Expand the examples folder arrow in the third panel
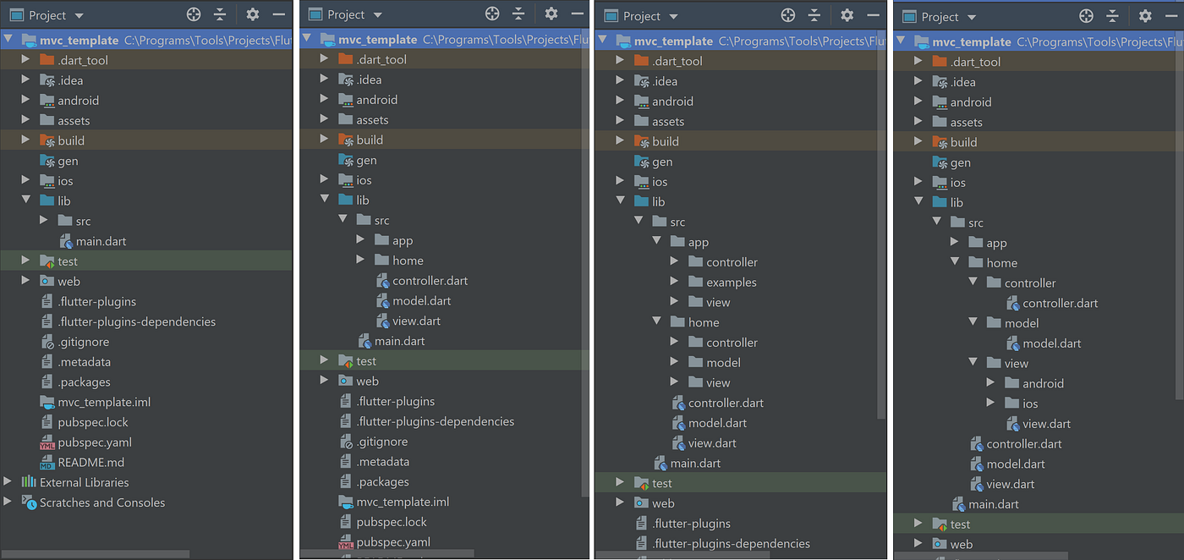 (x=674, y=282)
